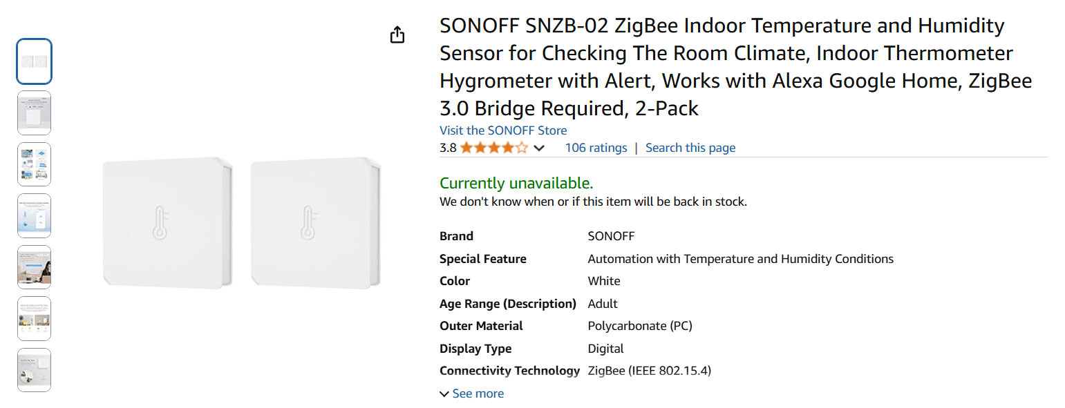
Task: Open the rating breakdown chevron
Action: pos(539,148)
